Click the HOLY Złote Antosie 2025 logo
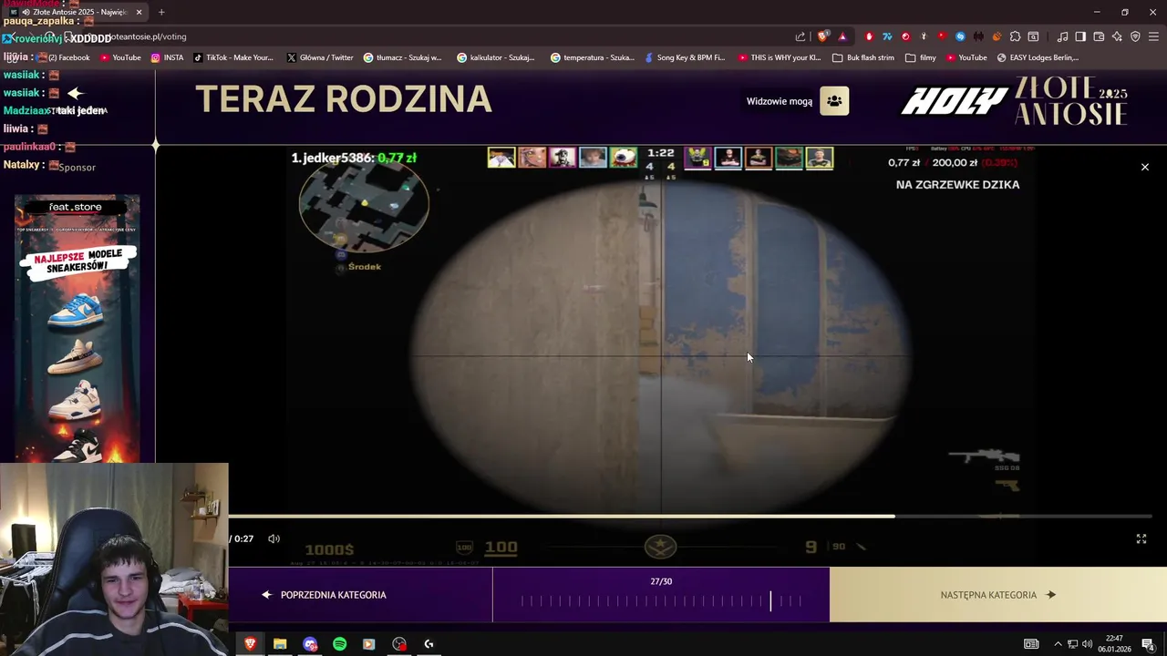Image resolution: width=1167 pixels, height=656 pixels. coord(1014,101)
